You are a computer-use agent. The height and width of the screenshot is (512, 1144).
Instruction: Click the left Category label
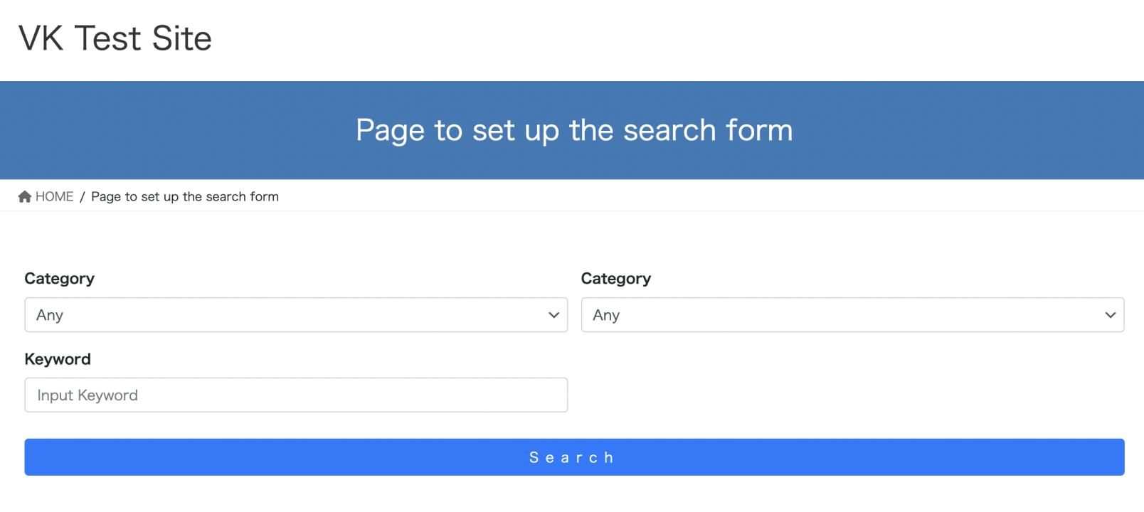(x=59, y=278)
